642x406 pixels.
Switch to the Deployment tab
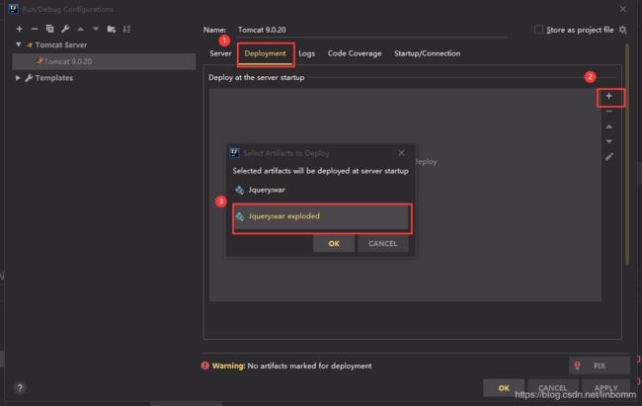click(x=265, y=53)
